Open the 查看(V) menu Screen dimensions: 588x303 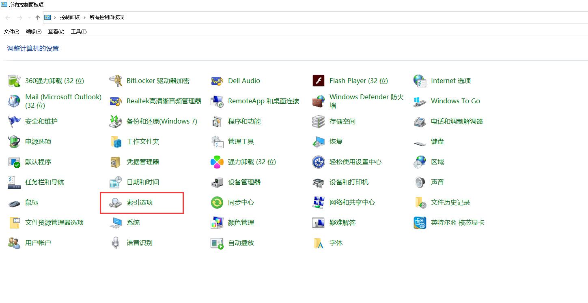56,32
